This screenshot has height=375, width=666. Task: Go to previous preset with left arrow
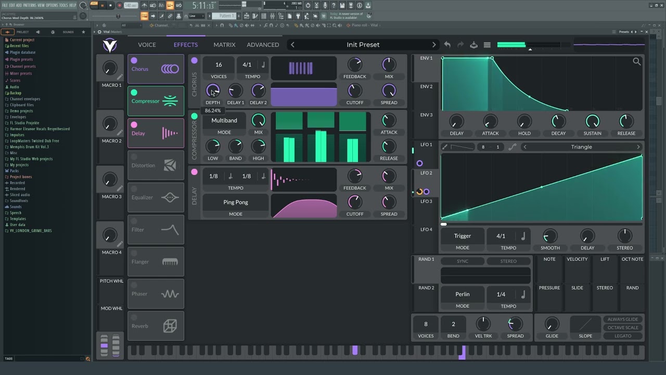point(292,45)
